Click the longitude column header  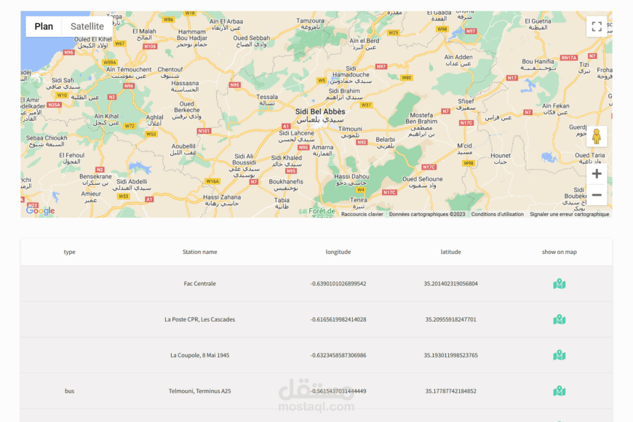coord(338,252)
